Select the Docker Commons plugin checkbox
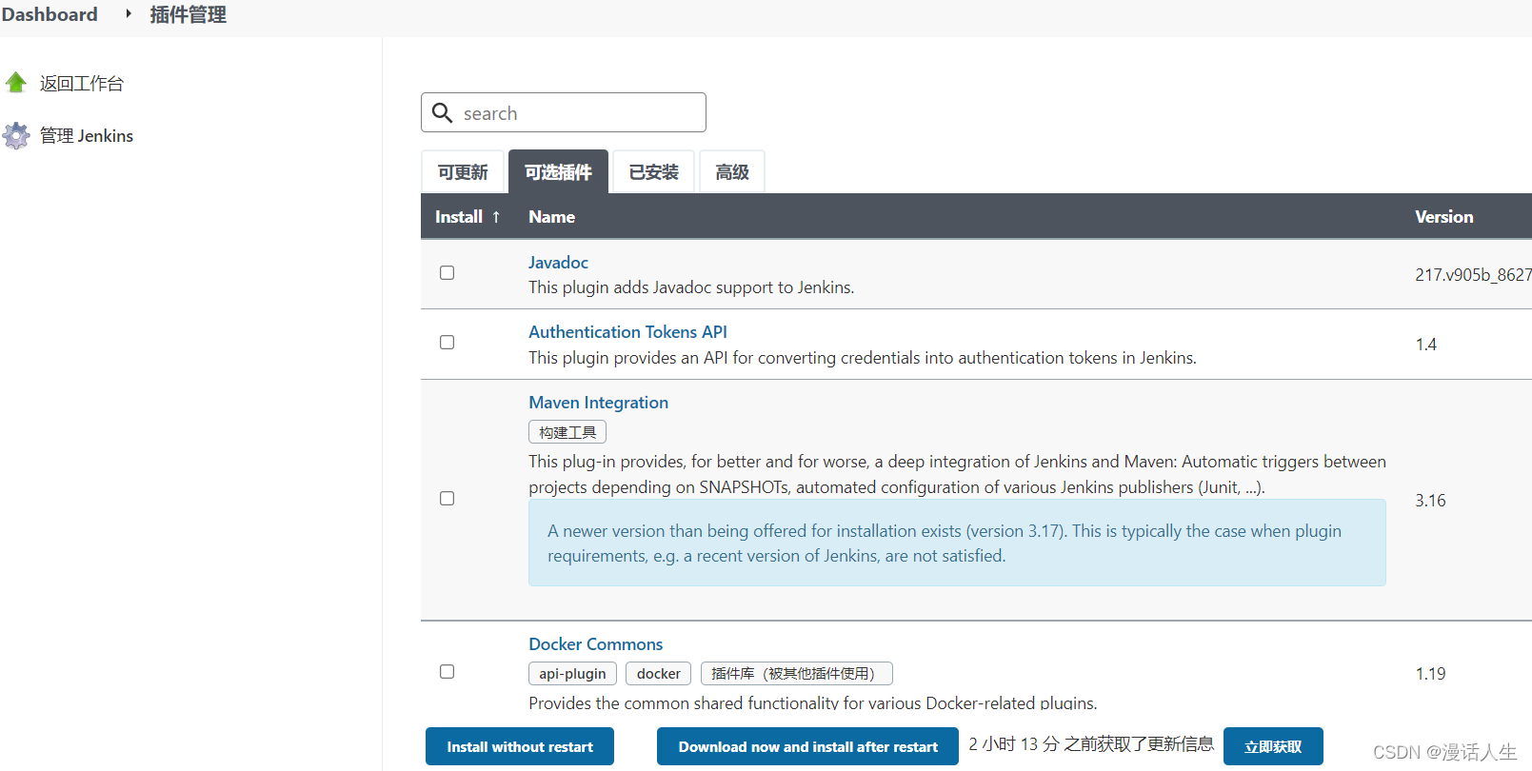Viewport: 1532px width, 771px height. tap(447, 672)
